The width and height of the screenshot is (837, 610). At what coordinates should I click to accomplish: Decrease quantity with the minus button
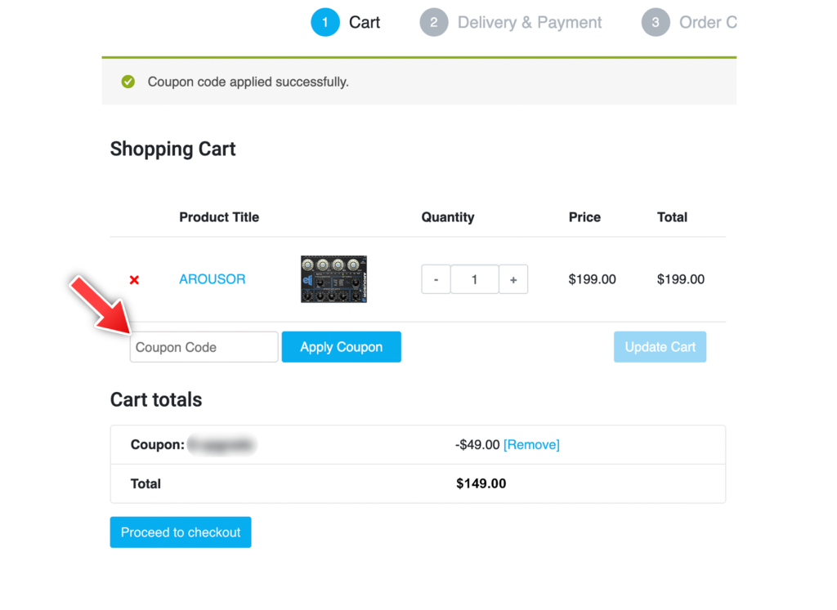[x=436, y=279]
